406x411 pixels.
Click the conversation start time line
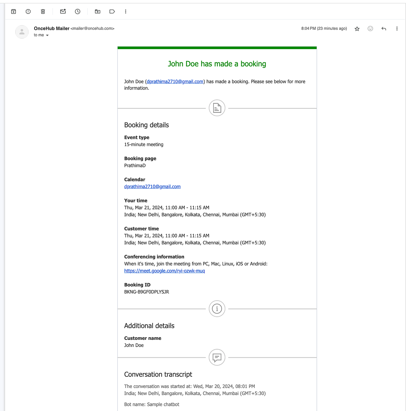pos(189,386)
